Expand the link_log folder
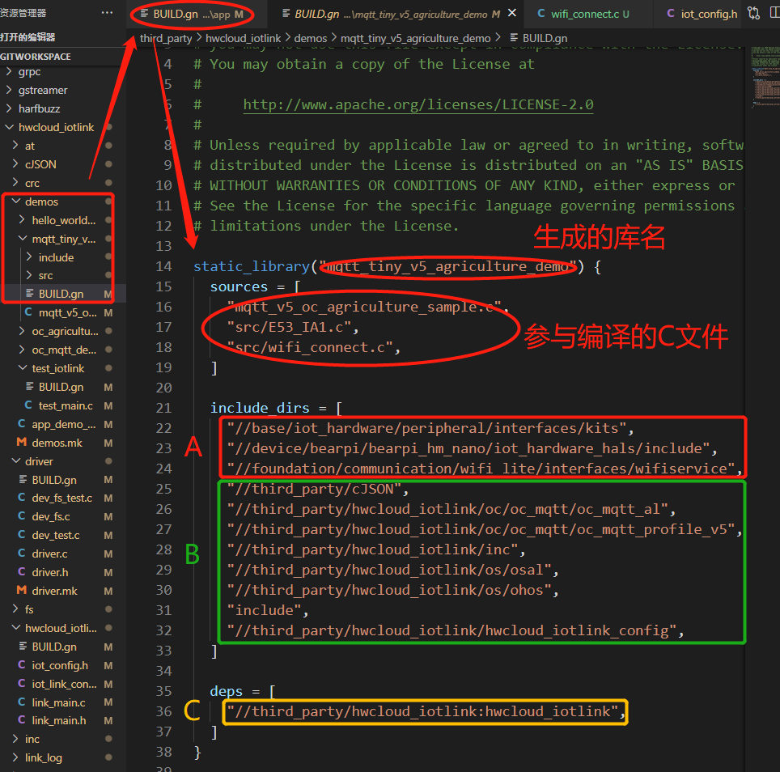 62,757
